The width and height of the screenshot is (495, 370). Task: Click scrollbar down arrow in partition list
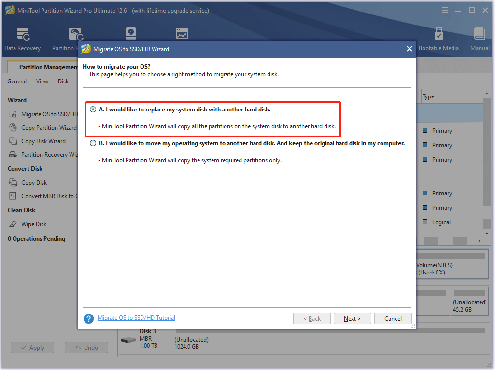click(x=487, y=233)
